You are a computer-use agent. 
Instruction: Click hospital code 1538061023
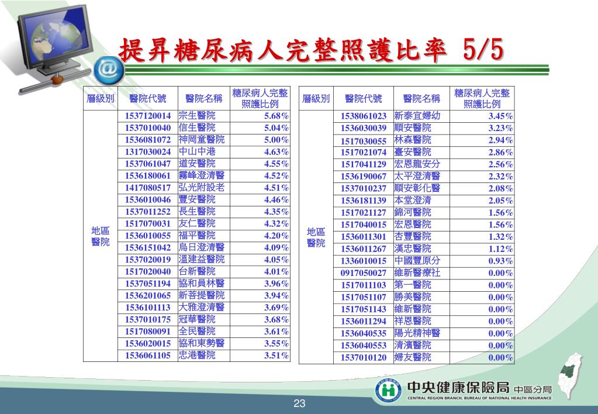[x=364, y=116]
